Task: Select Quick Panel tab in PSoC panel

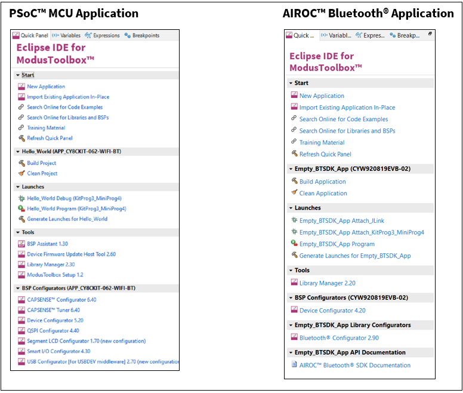Action: click(x=30, y=35)
